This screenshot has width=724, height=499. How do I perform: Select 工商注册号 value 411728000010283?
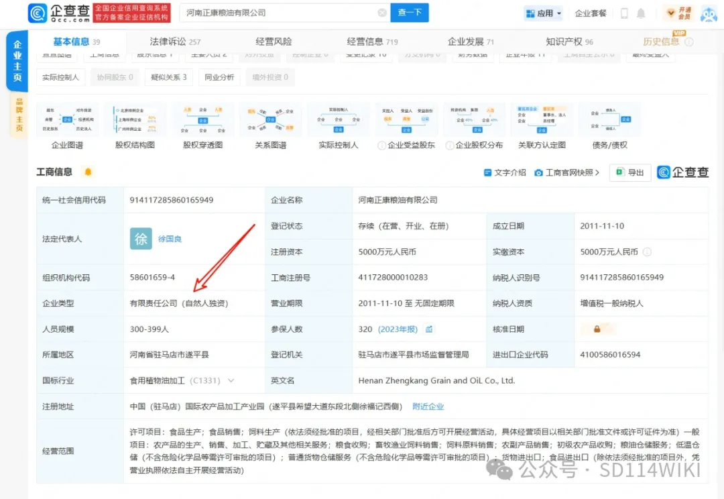point(393,277)
